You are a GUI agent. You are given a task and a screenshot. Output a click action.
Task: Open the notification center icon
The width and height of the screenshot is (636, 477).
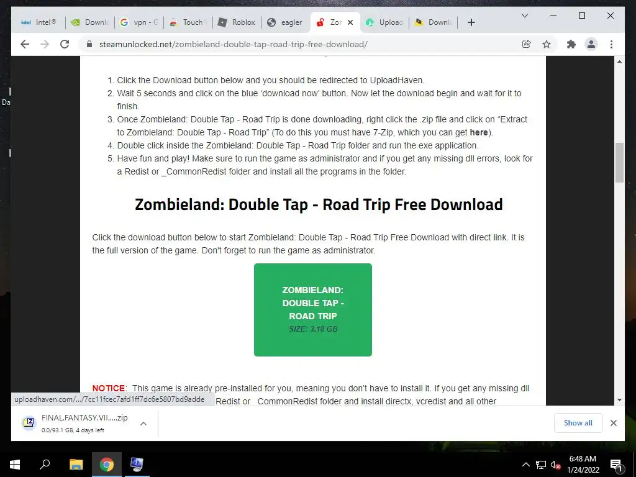click(x=616, y=465)
